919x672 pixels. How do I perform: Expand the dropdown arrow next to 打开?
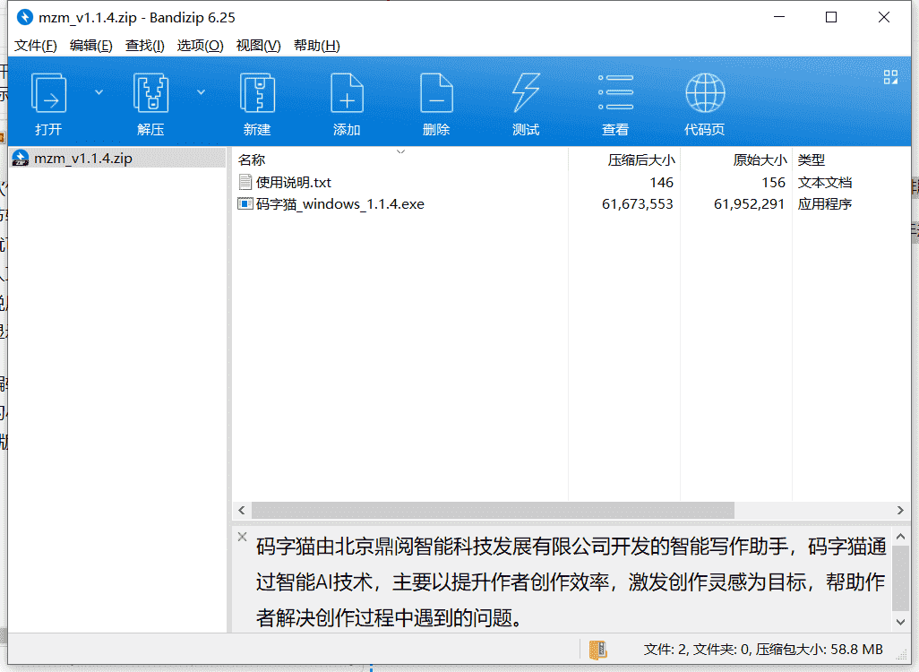pyautogui.click(x=99, y=92)
